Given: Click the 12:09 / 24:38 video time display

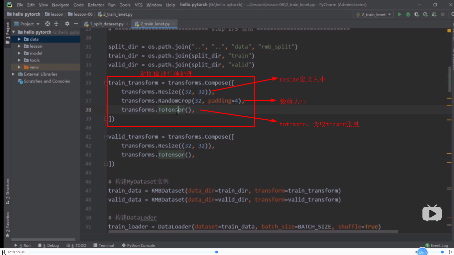Looking at the screenshot, I should 16,252.
